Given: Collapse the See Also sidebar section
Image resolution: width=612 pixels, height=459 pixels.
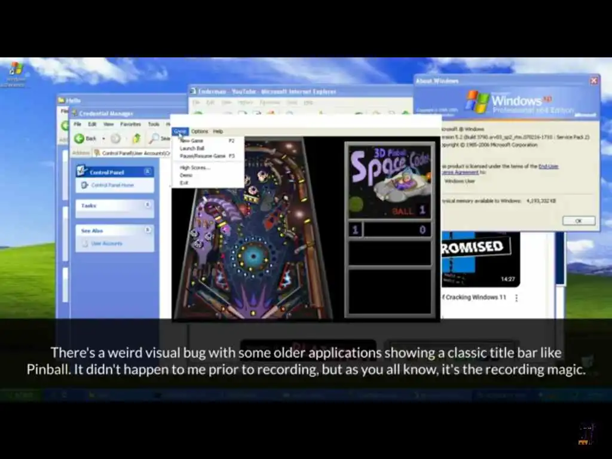Looking at the screenshot, I should click(148, 230).
